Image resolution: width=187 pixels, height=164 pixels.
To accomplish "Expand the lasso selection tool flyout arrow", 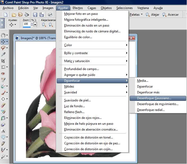I will (7, 48).
